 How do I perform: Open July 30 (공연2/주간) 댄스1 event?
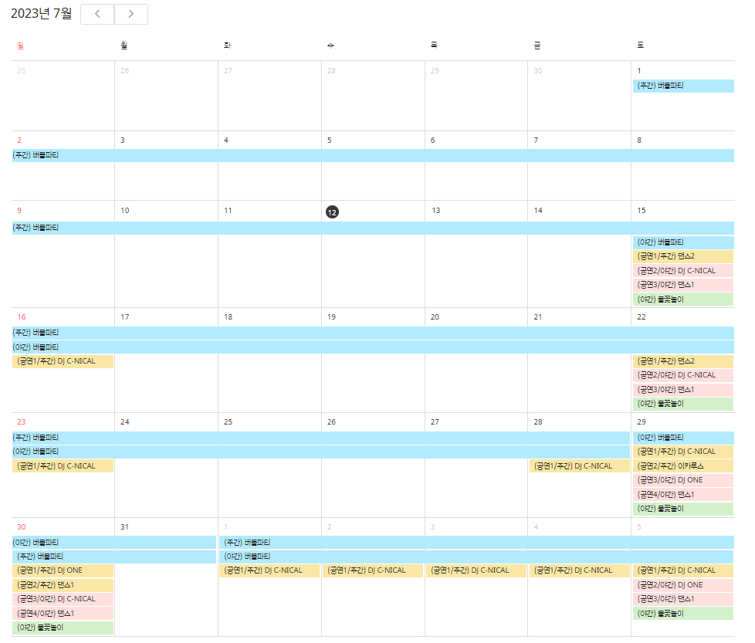pos(63,585)
